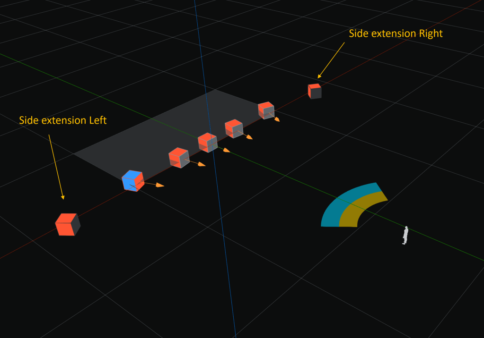Select the blue highlighted speaker cube
The image size is (484, 338).
[132, 181]
